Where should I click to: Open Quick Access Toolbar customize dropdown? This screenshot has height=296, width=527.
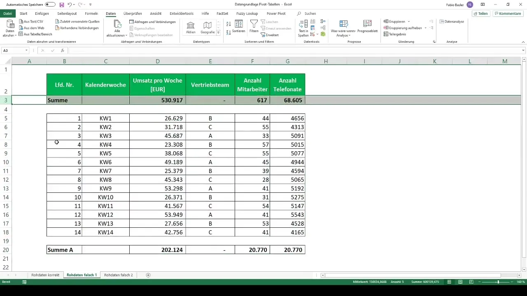pyautogui.click(x=90, y=5)
